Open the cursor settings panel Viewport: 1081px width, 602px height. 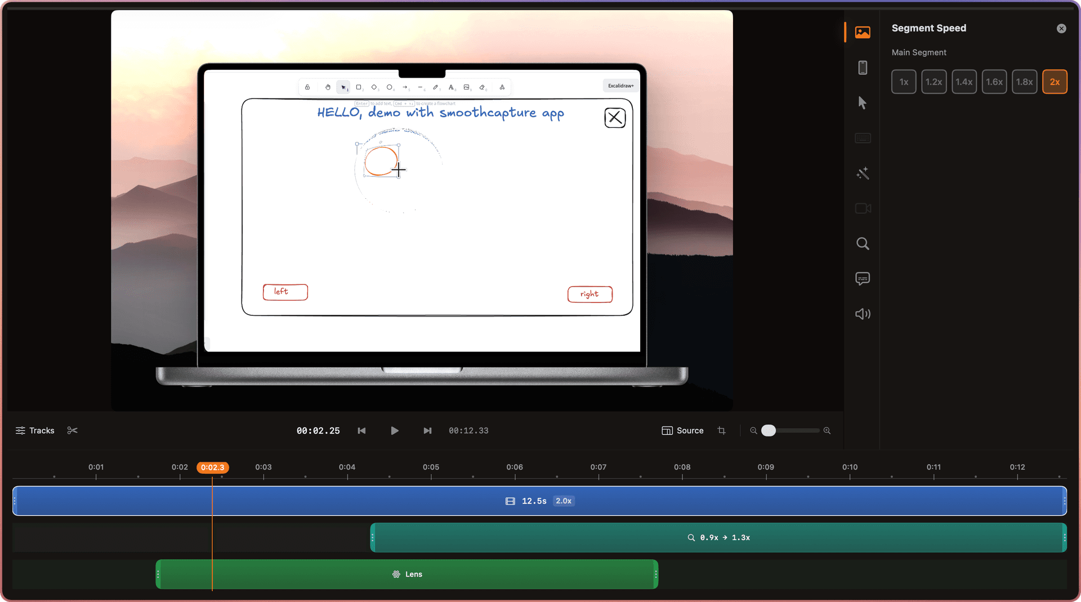pyautogui.click(x=863, y=102)
